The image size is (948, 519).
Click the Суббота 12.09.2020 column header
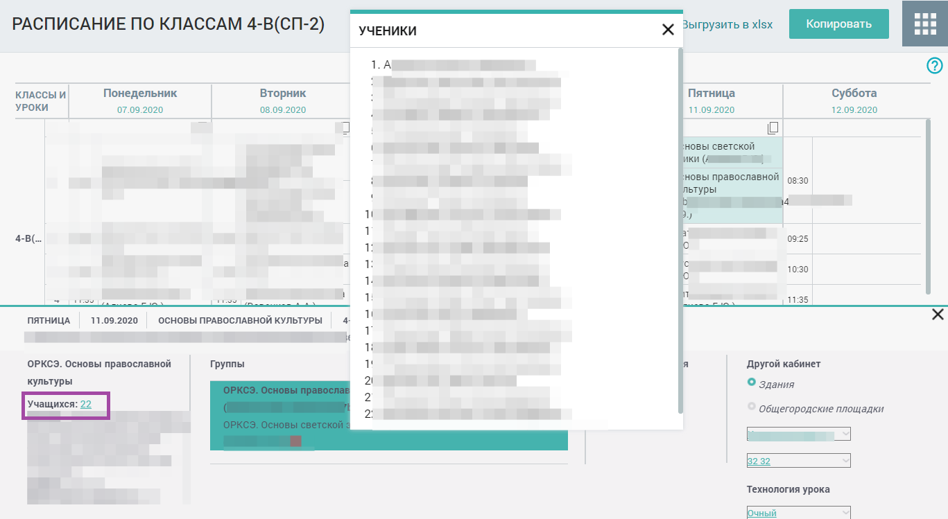tap(854, 101)
